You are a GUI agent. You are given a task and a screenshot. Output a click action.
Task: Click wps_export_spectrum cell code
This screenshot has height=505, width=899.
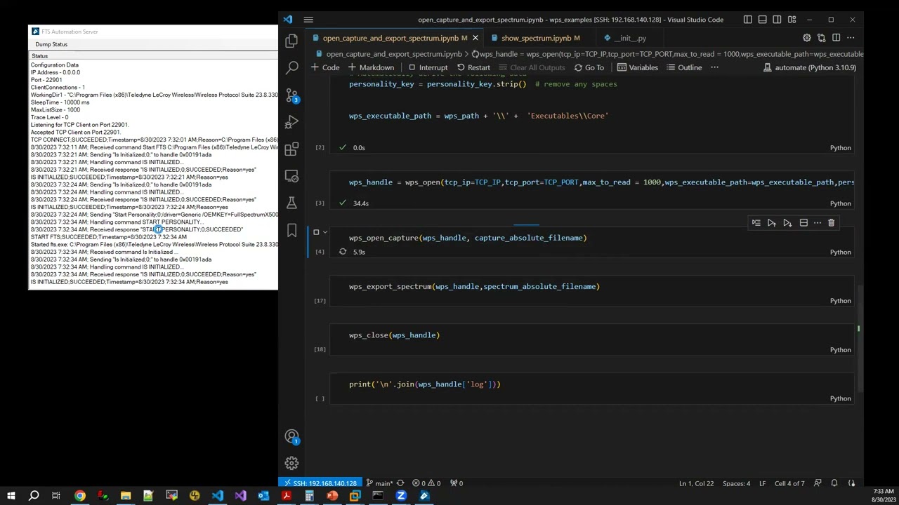tap(474, 286)
